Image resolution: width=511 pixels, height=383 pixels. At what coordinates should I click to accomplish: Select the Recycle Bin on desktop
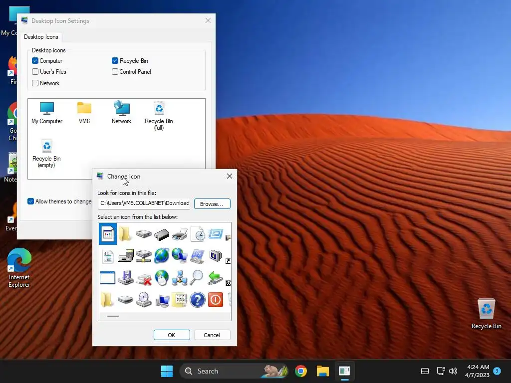[486, 314]
